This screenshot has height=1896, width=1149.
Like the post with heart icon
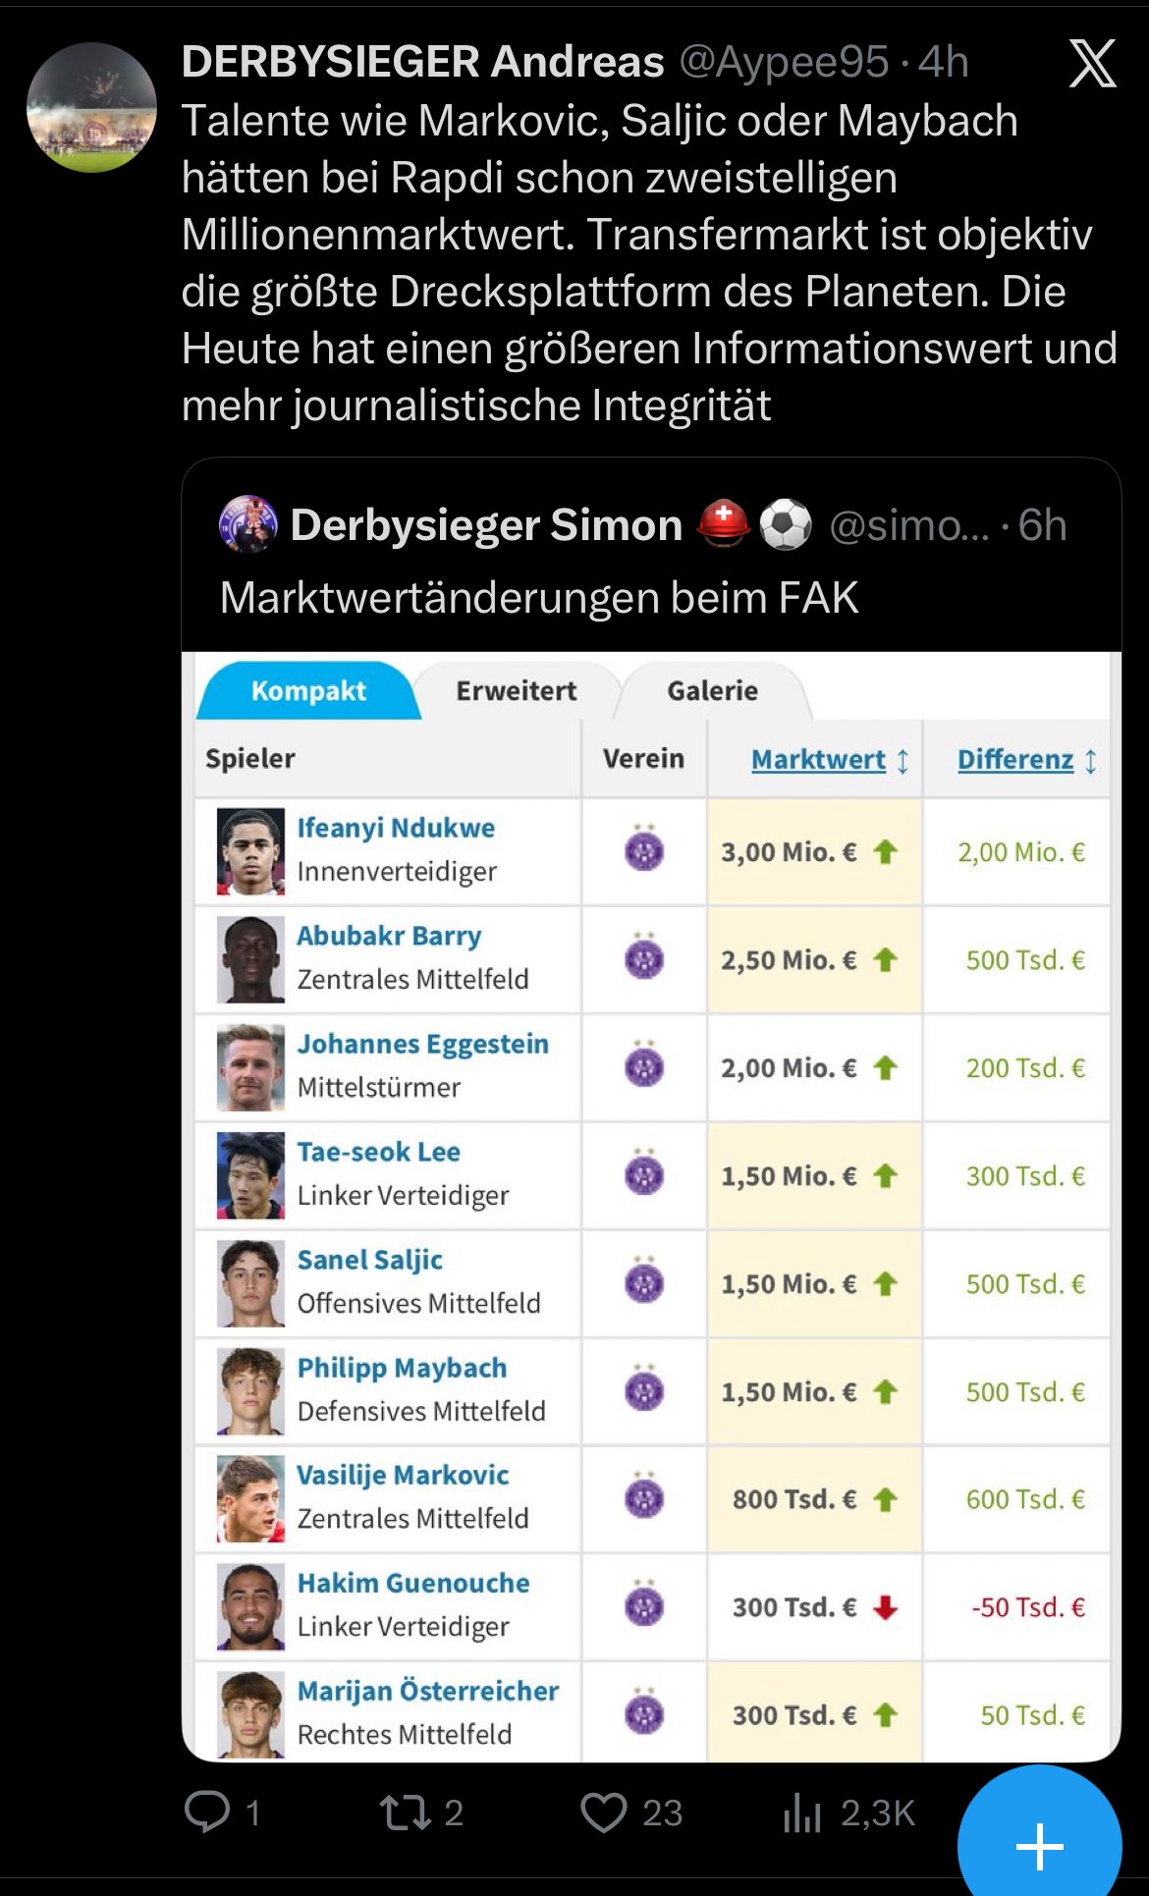(604, 1812)
